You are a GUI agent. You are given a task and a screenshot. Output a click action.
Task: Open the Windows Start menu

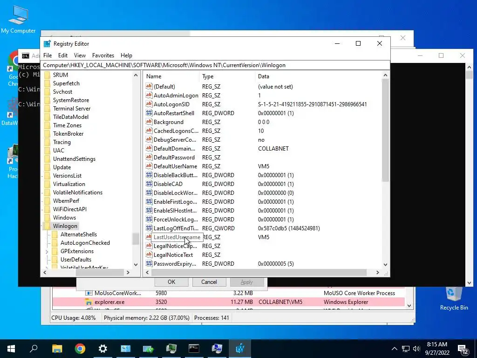tap(11, 349)
